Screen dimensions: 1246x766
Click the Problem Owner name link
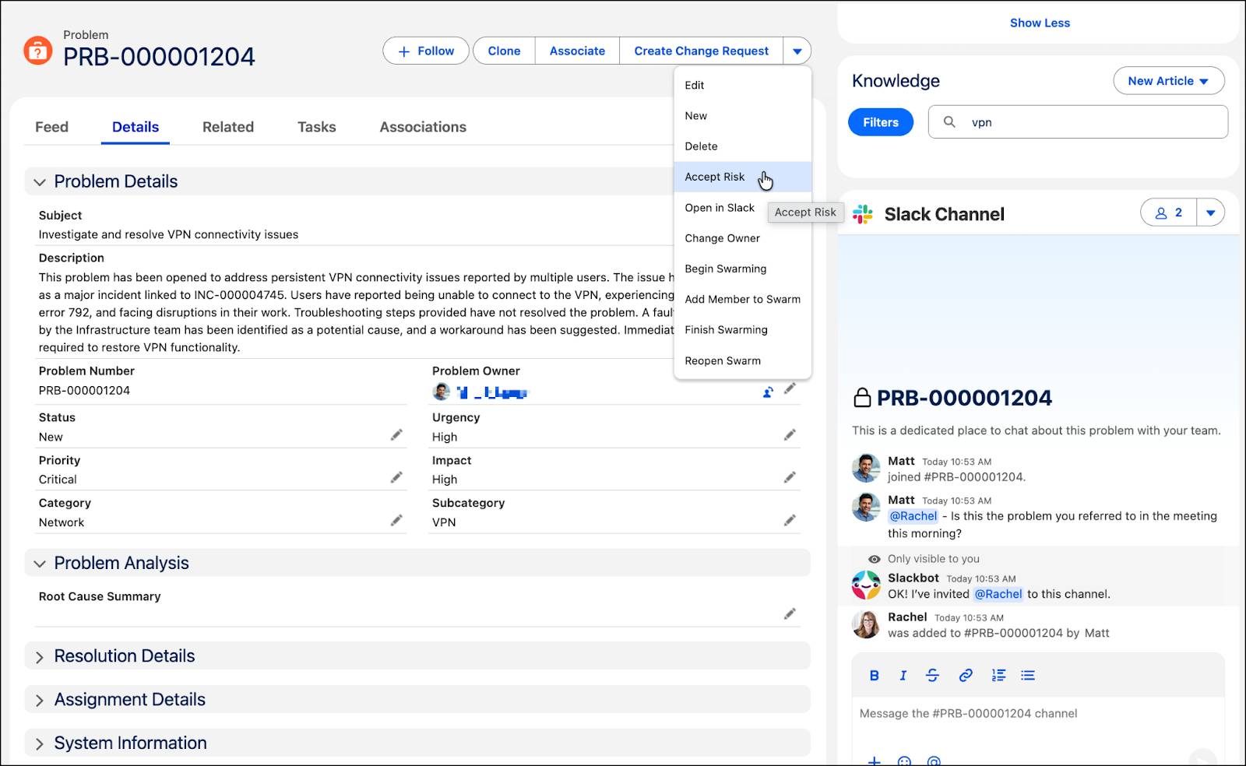492,392
